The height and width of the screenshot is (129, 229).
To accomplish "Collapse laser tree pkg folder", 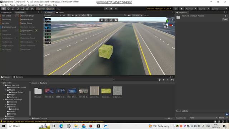I will pos(4,85).
